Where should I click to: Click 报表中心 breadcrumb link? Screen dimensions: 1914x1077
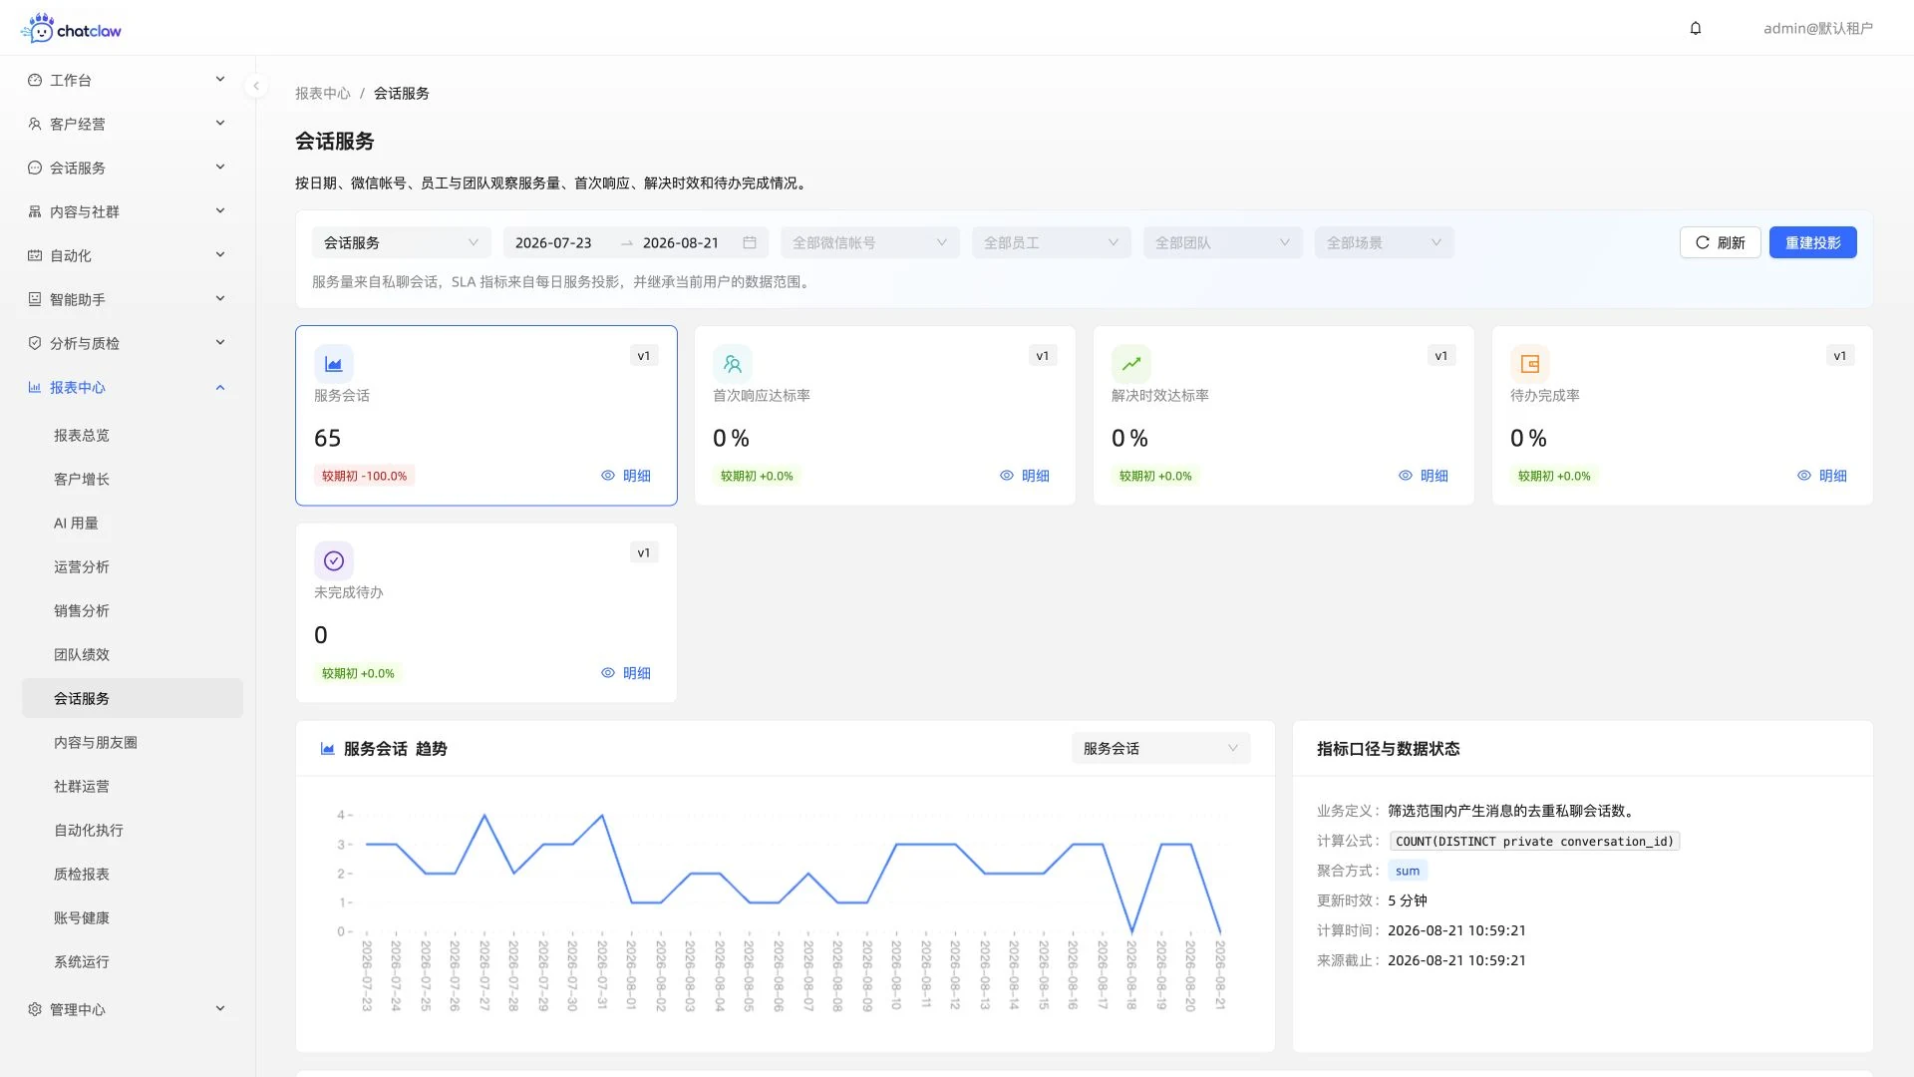(x=323, y=94)
